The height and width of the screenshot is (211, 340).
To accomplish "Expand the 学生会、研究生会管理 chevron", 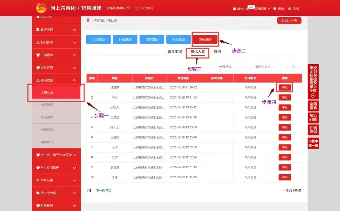I will [x=74, y=155].
